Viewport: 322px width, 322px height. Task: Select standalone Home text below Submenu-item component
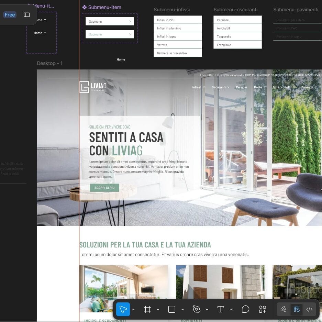click(x=121, y=59)
